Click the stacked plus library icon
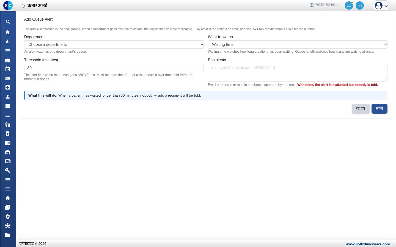 8,207
